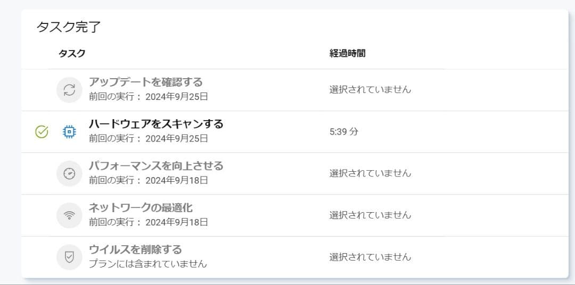Click last-run date under ハードウェアをスキャンする
Viewport: 575px width, 285px height.
click(x=148, y=139)
